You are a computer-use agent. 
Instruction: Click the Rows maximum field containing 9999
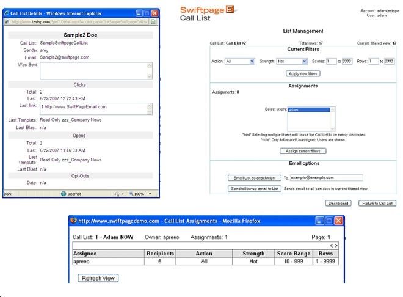click(x=389, y=61)
